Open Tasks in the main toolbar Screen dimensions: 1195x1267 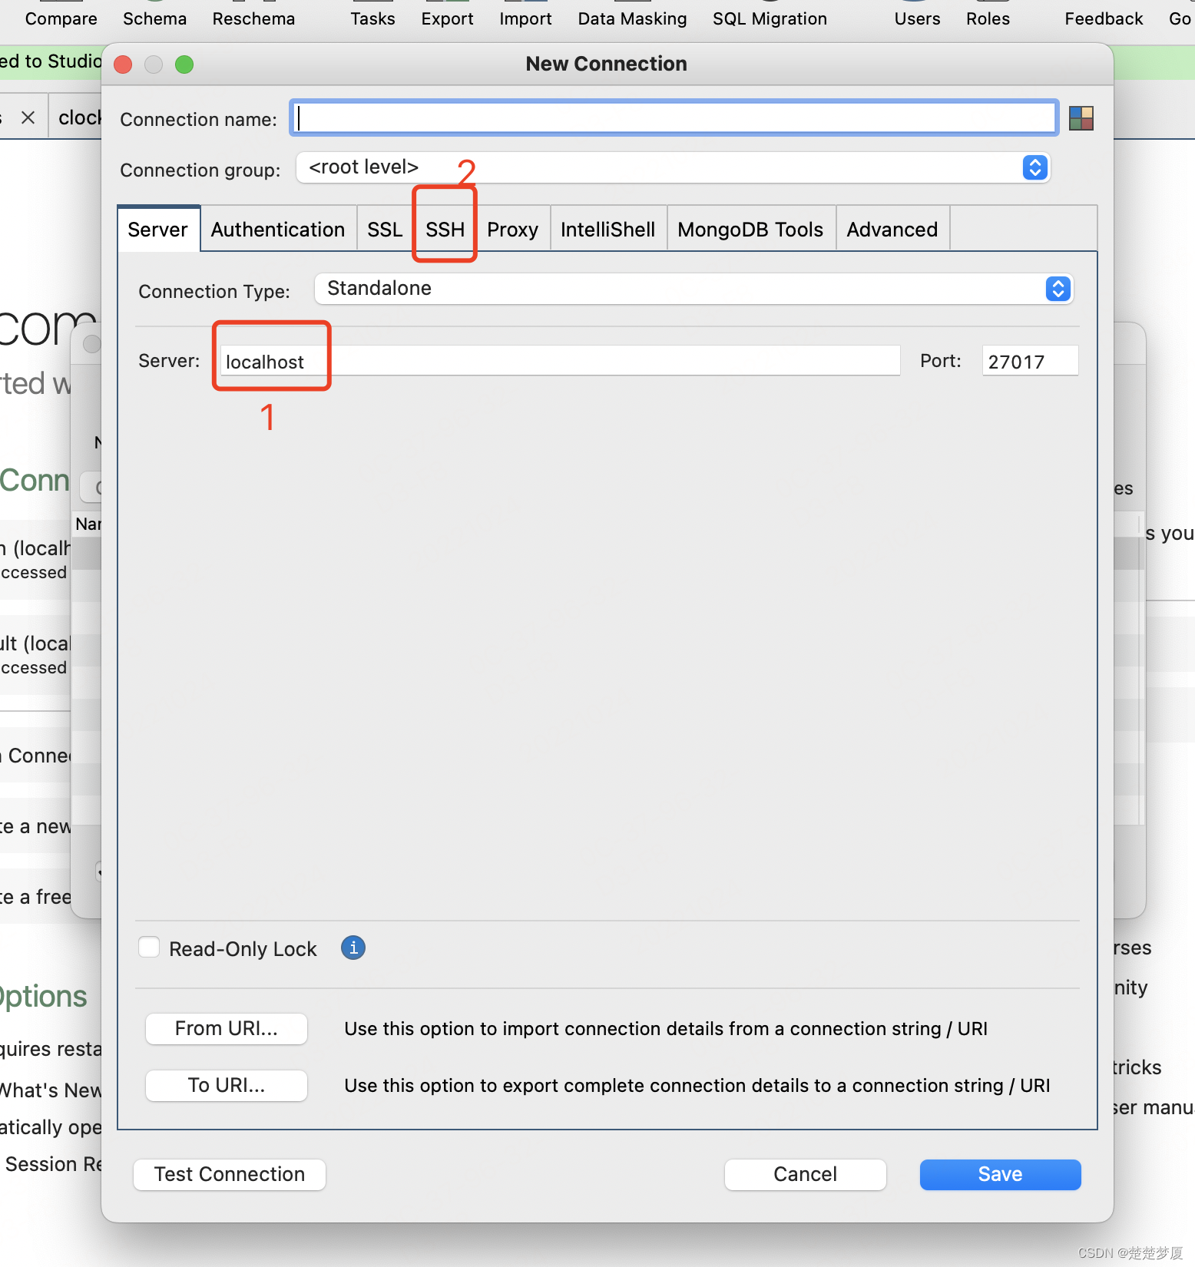(373, 18)
